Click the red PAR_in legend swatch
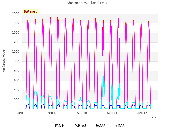Viewport: 174px width, 131px height. [51, 126]
